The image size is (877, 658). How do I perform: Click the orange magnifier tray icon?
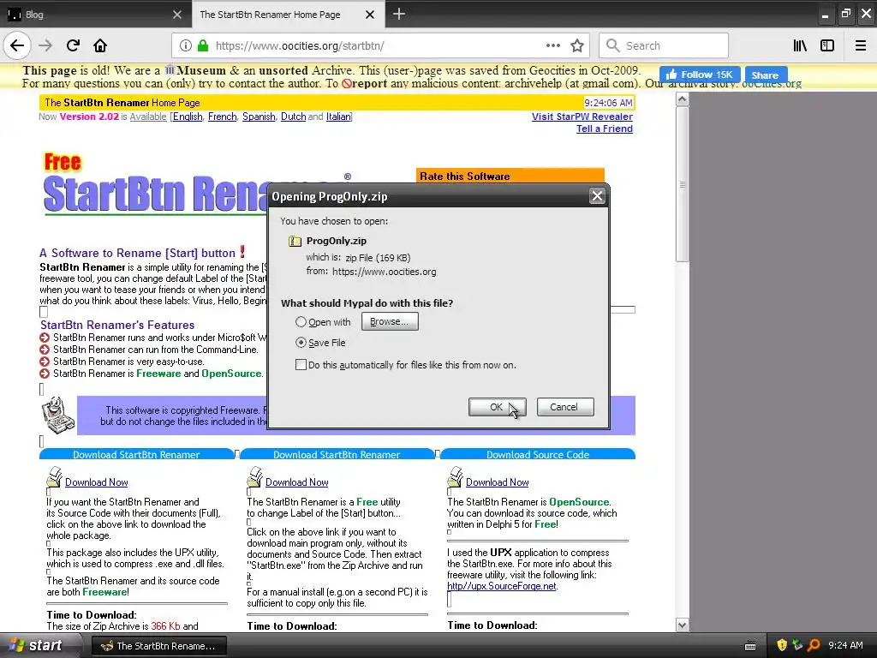click(x=814, y=645)
